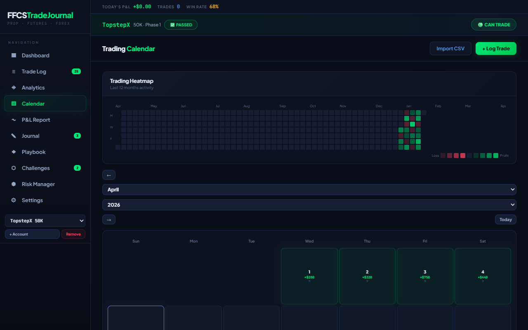Click the Import CSV button
This screenshot has width=528, height=330.
(x=450, y=48)
